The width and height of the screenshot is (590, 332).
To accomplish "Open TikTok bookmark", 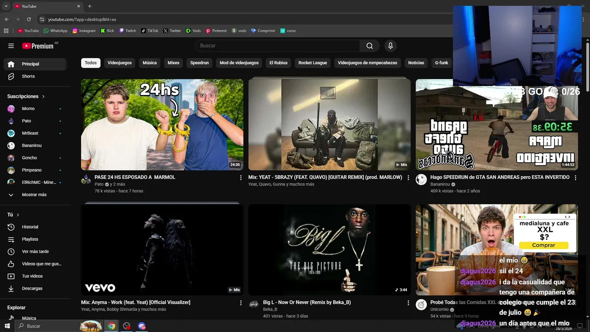I will point(150,31).
